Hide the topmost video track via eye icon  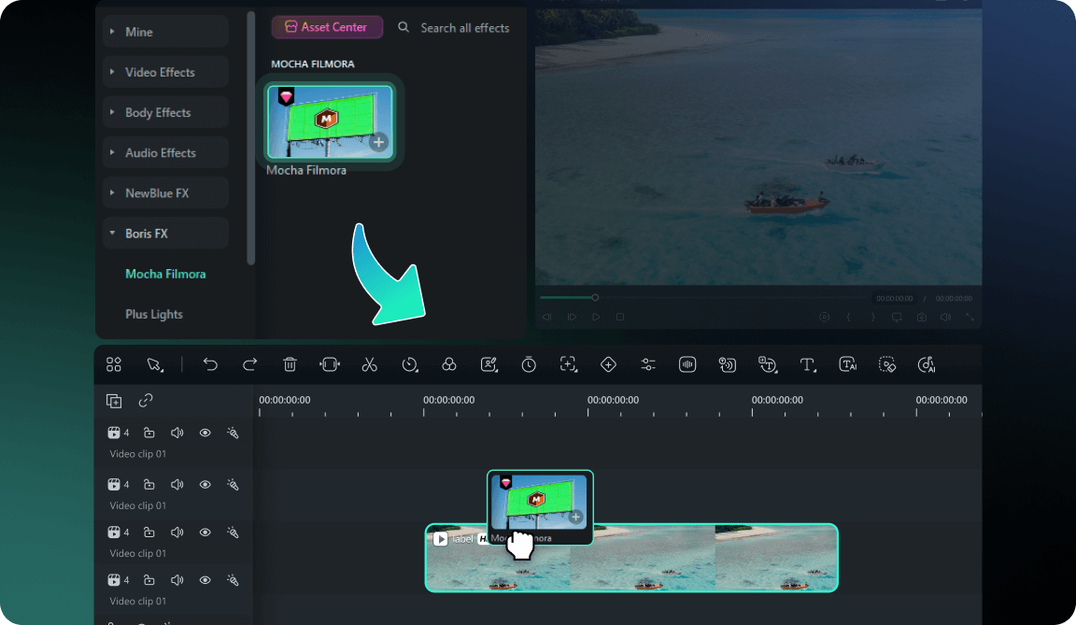point(205,433)
